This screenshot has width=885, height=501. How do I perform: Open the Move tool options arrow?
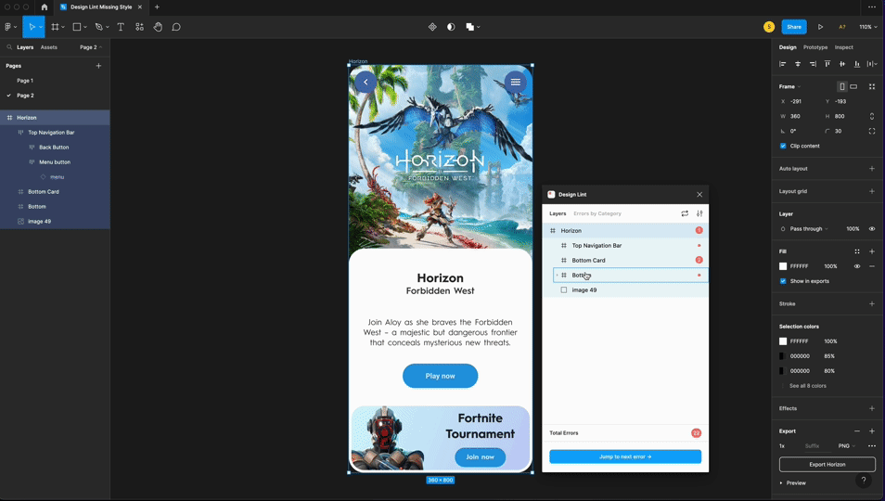pyautogui.click(x=41, y=27)
